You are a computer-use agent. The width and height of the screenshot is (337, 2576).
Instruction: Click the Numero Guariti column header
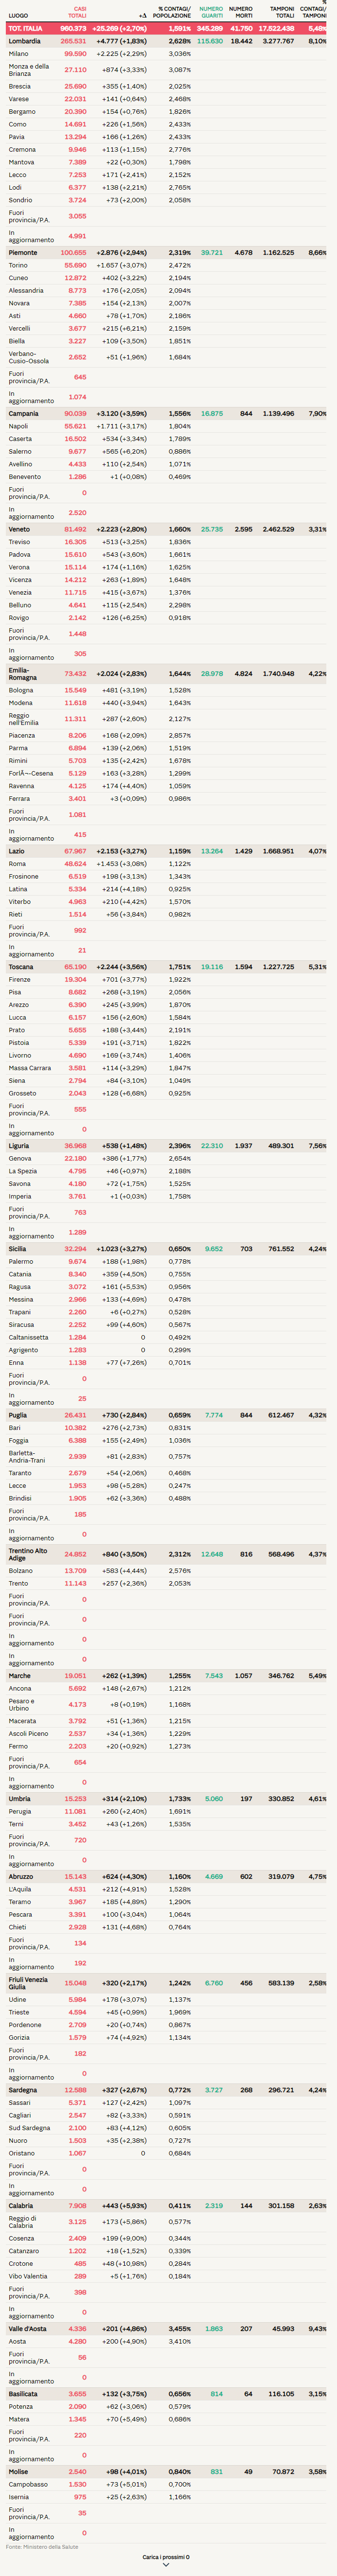pos(211,13)
